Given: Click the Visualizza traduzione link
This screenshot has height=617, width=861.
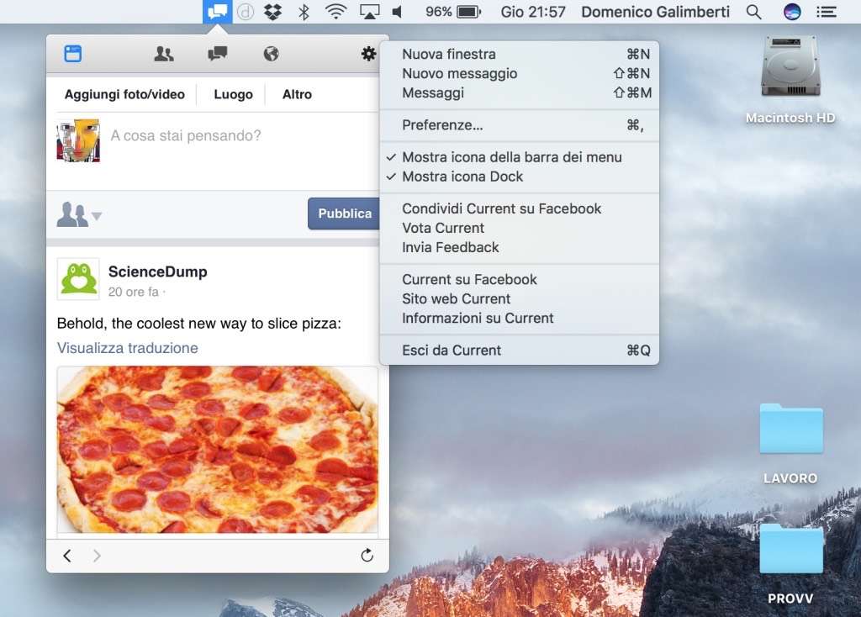Looking at the screenshot, I should point(128,348).
